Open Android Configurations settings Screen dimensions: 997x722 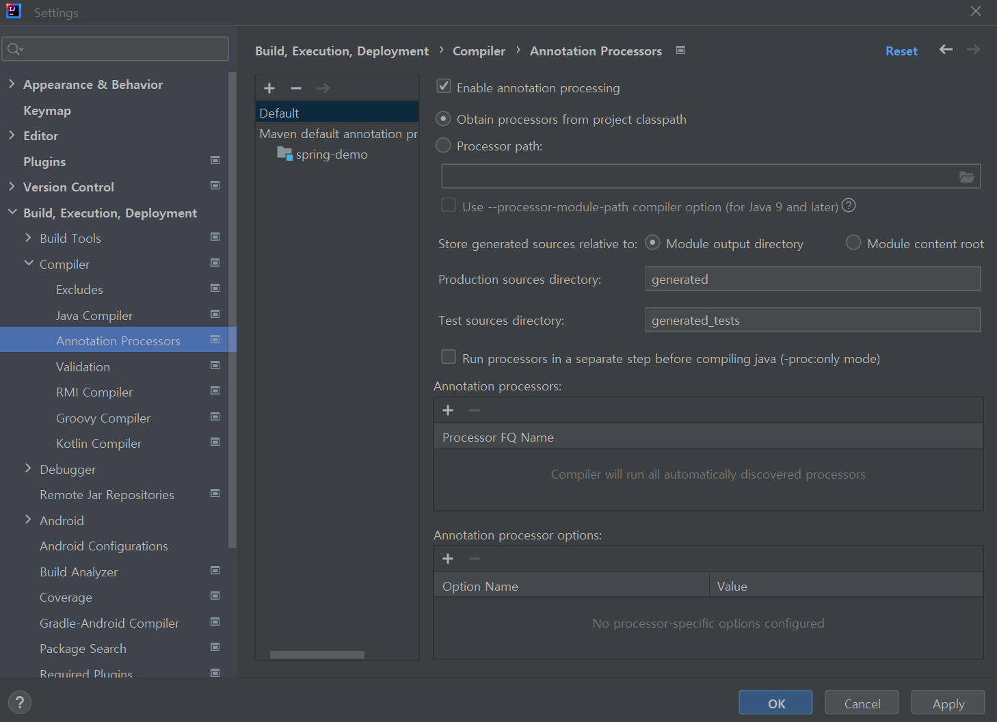[x=104, y=546]
